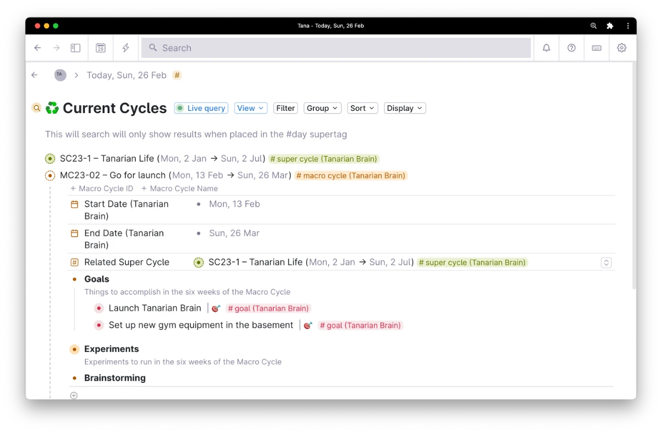Viewport: 662px width, 433px height.
Task: Click the Current Cycles heading text
Action: (115, 108)
